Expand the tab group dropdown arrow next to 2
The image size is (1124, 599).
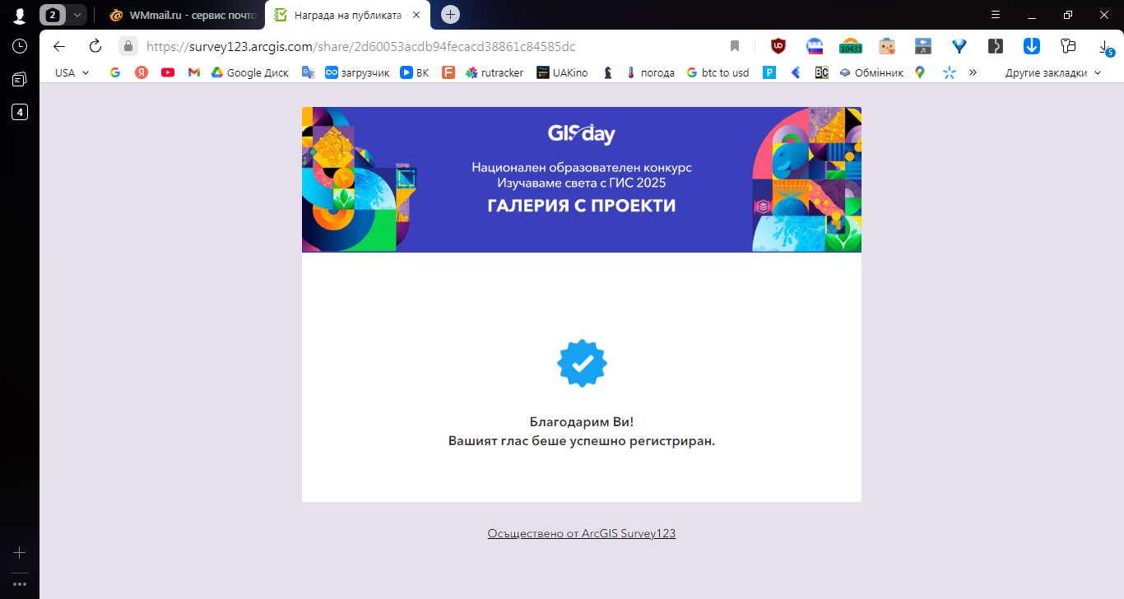(x=77, y=15)
